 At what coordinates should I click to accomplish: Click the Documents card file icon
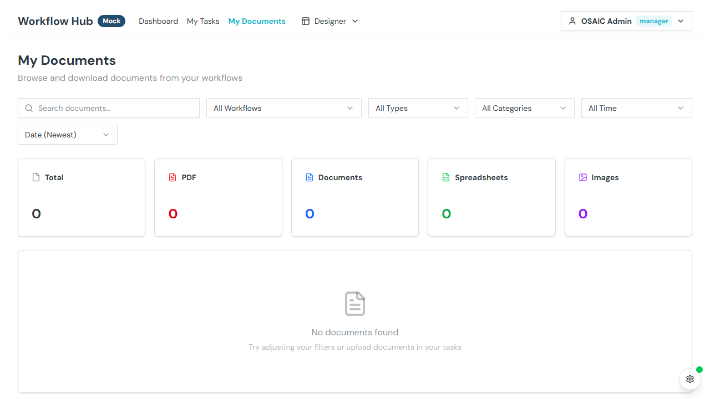pyautogui.click(x=310, y=177)
